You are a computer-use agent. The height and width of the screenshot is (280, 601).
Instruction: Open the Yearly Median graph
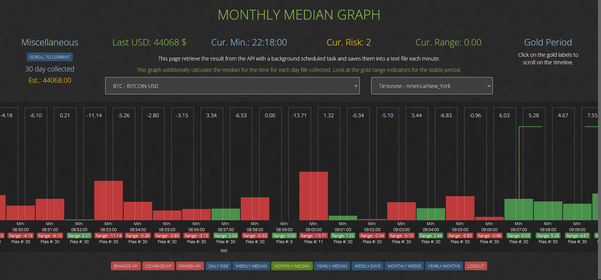coord(332,266)
